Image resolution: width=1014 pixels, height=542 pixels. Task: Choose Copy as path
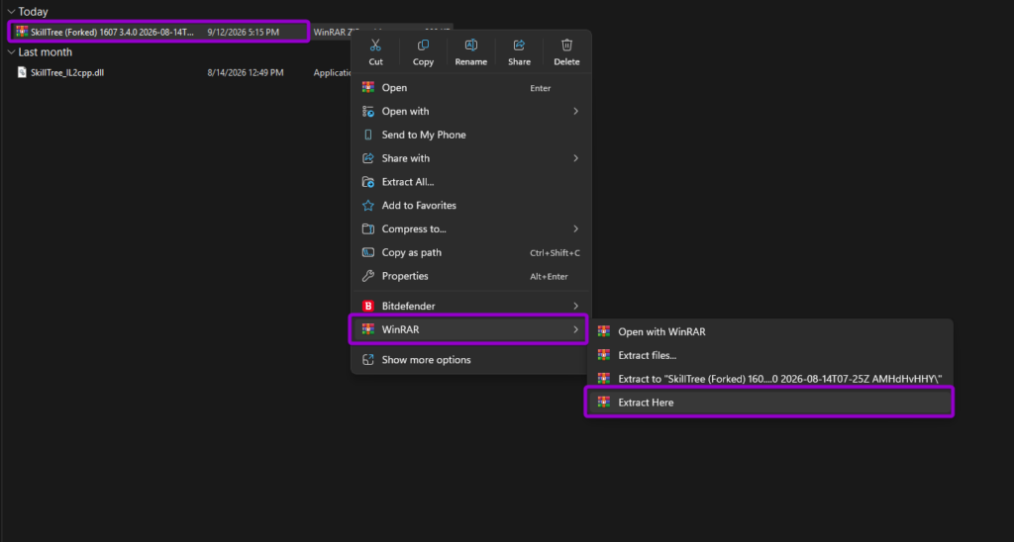(470, 252)
